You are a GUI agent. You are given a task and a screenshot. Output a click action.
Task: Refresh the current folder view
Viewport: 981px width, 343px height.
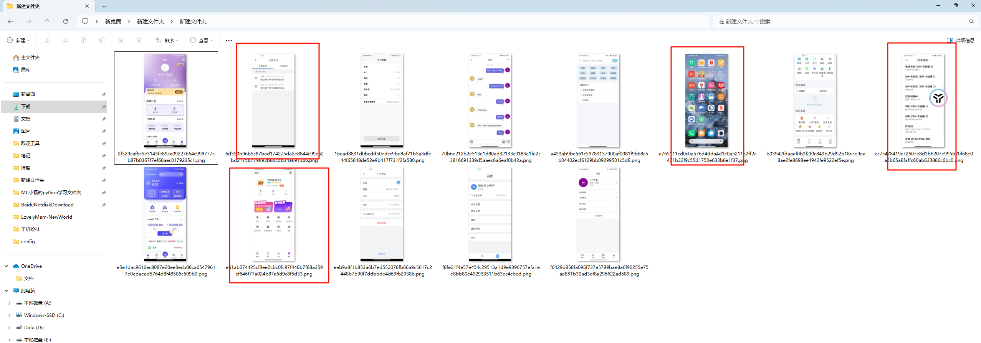tap(66, 21)
